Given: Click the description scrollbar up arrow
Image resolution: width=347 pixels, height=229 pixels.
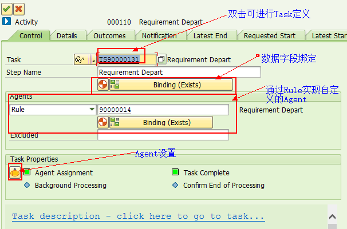Looking at the screenshot, I should (332, 217).
